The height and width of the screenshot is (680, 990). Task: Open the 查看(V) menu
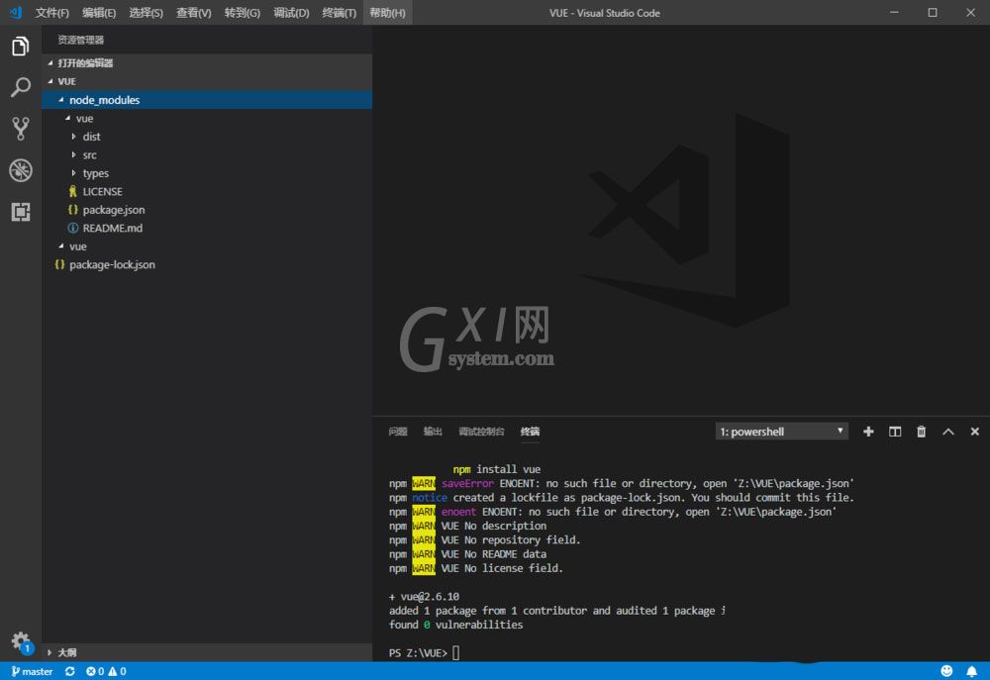tap(193, 13)
